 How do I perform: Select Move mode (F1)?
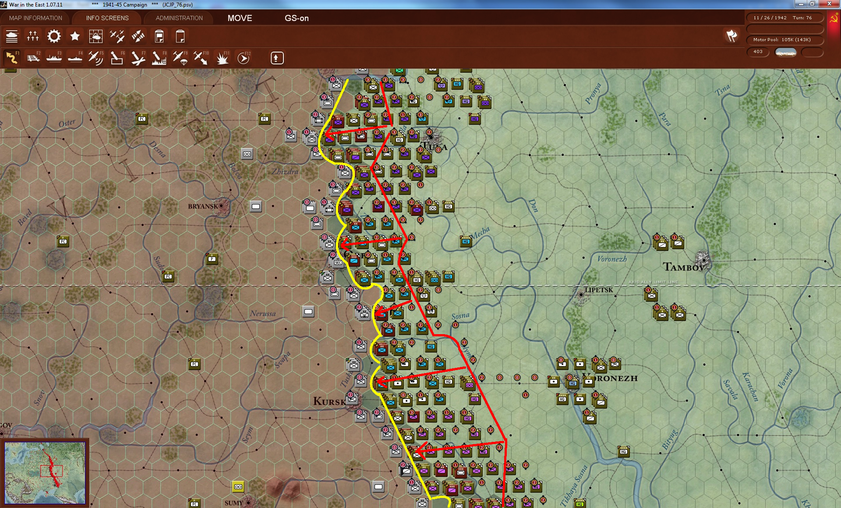[x=12, y=58]
